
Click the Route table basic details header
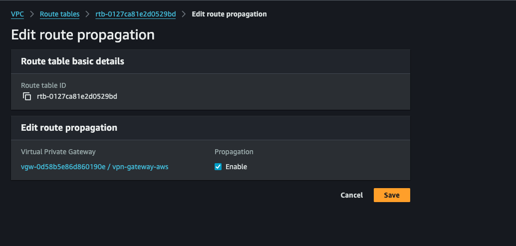pos(72,61)
